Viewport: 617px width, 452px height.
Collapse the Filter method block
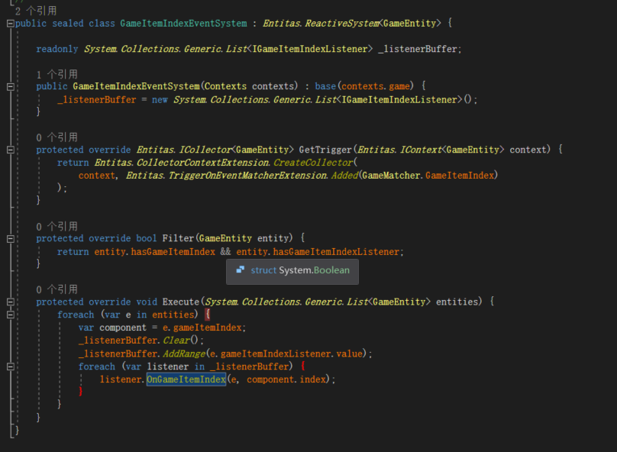pyautogui.click(x=11, y=239)
